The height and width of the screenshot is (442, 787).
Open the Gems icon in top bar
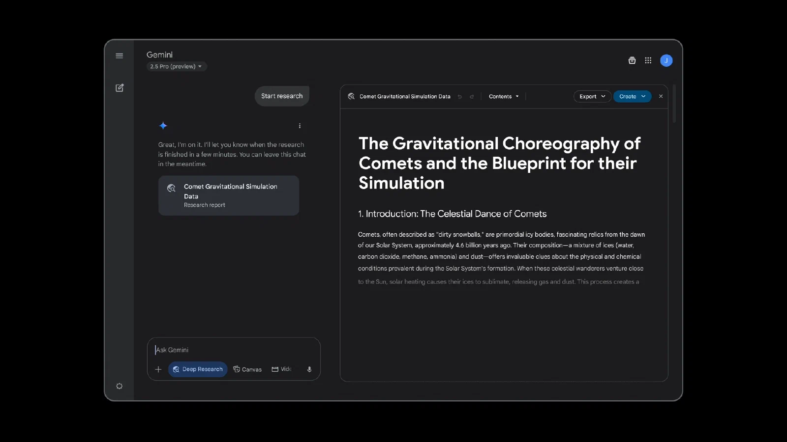[632, 60]
